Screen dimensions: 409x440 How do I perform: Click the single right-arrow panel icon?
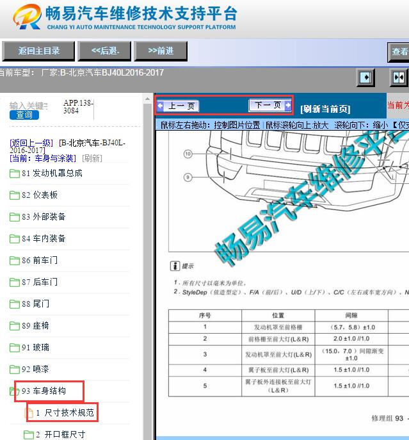(365, 77)
